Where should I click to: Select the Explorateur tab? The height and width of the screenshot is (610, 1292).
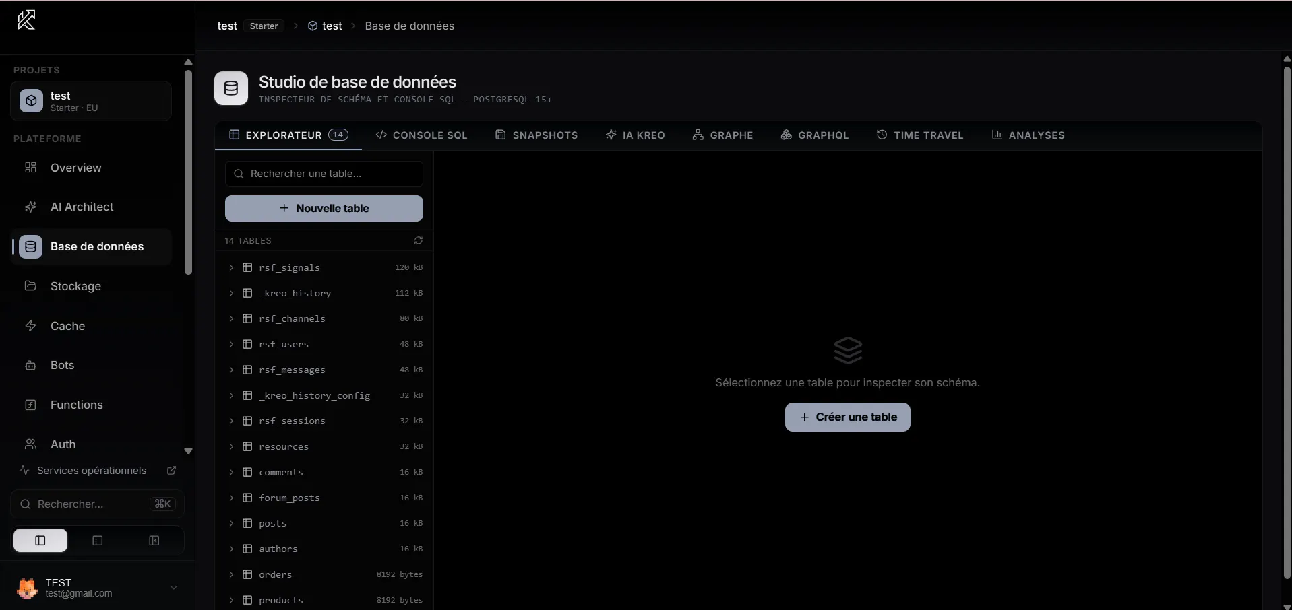pyautogui.click(x=288, y=135)
